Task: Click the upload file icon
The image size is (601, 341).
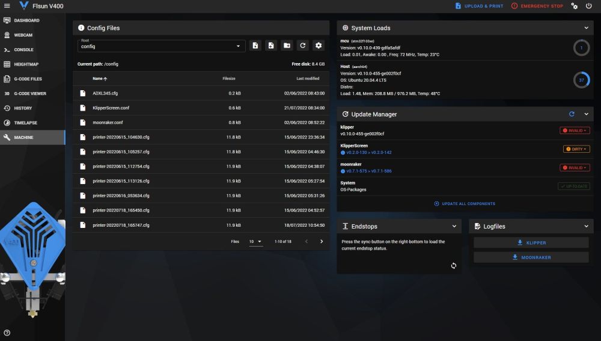Action: click(255, 45)
